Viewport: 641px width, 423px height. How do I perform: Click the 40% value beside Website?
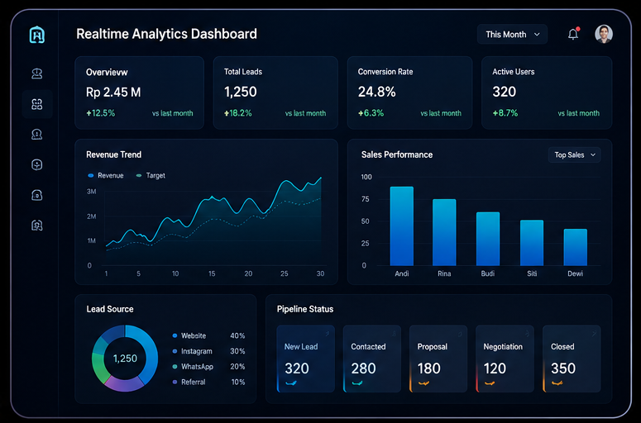pos(237,335)
